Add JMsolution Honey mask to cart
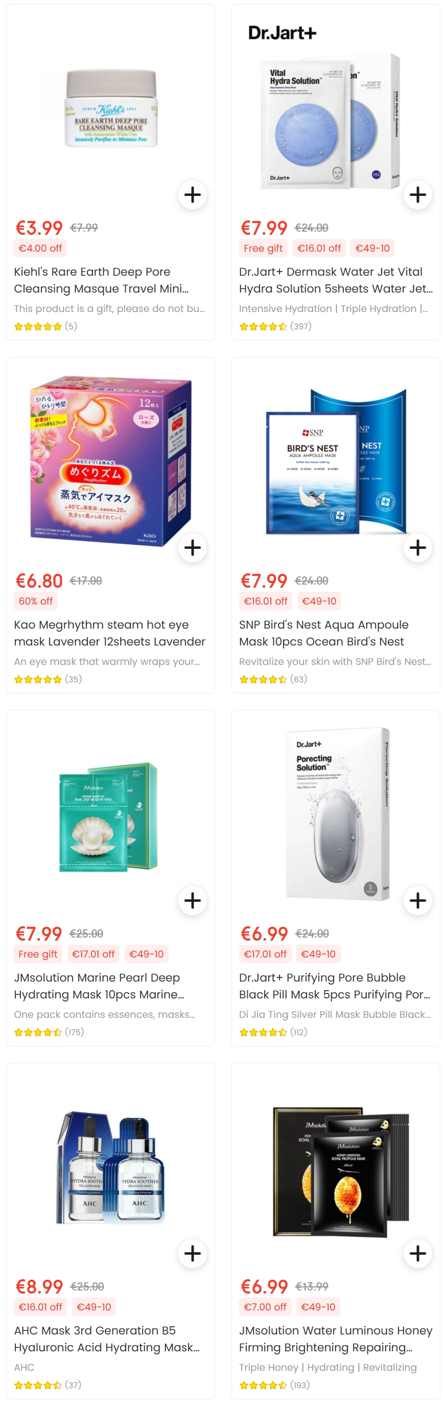 417,1253
